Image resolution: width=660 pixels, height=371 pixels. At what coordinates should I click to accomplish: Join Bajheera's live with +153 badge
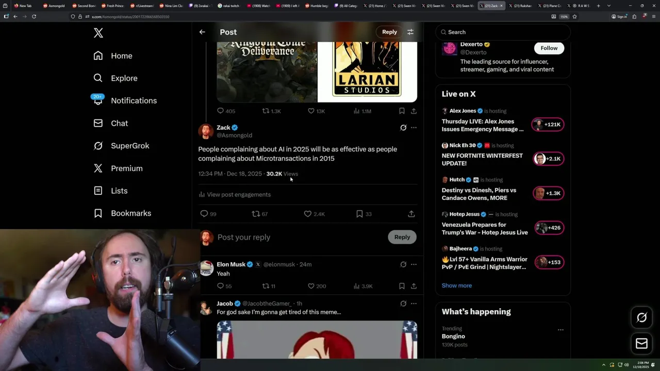(x=549, y=262)
